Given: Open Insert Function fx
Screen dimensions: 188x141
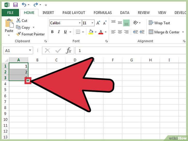Looking at the screenshot, I should pos(69,50).
